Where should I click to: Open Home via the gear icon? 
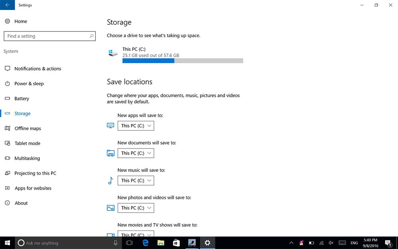click(x=7, y=22)
